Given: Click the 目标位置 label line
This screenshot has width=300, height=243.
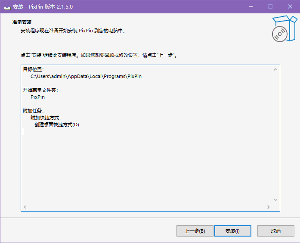Looking at the screenshot, I should [x=33, y=69].
